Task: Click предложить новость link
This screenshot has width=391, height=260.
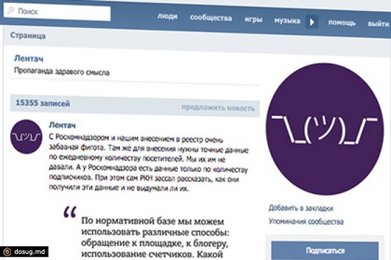Action: tap(218, 108)
